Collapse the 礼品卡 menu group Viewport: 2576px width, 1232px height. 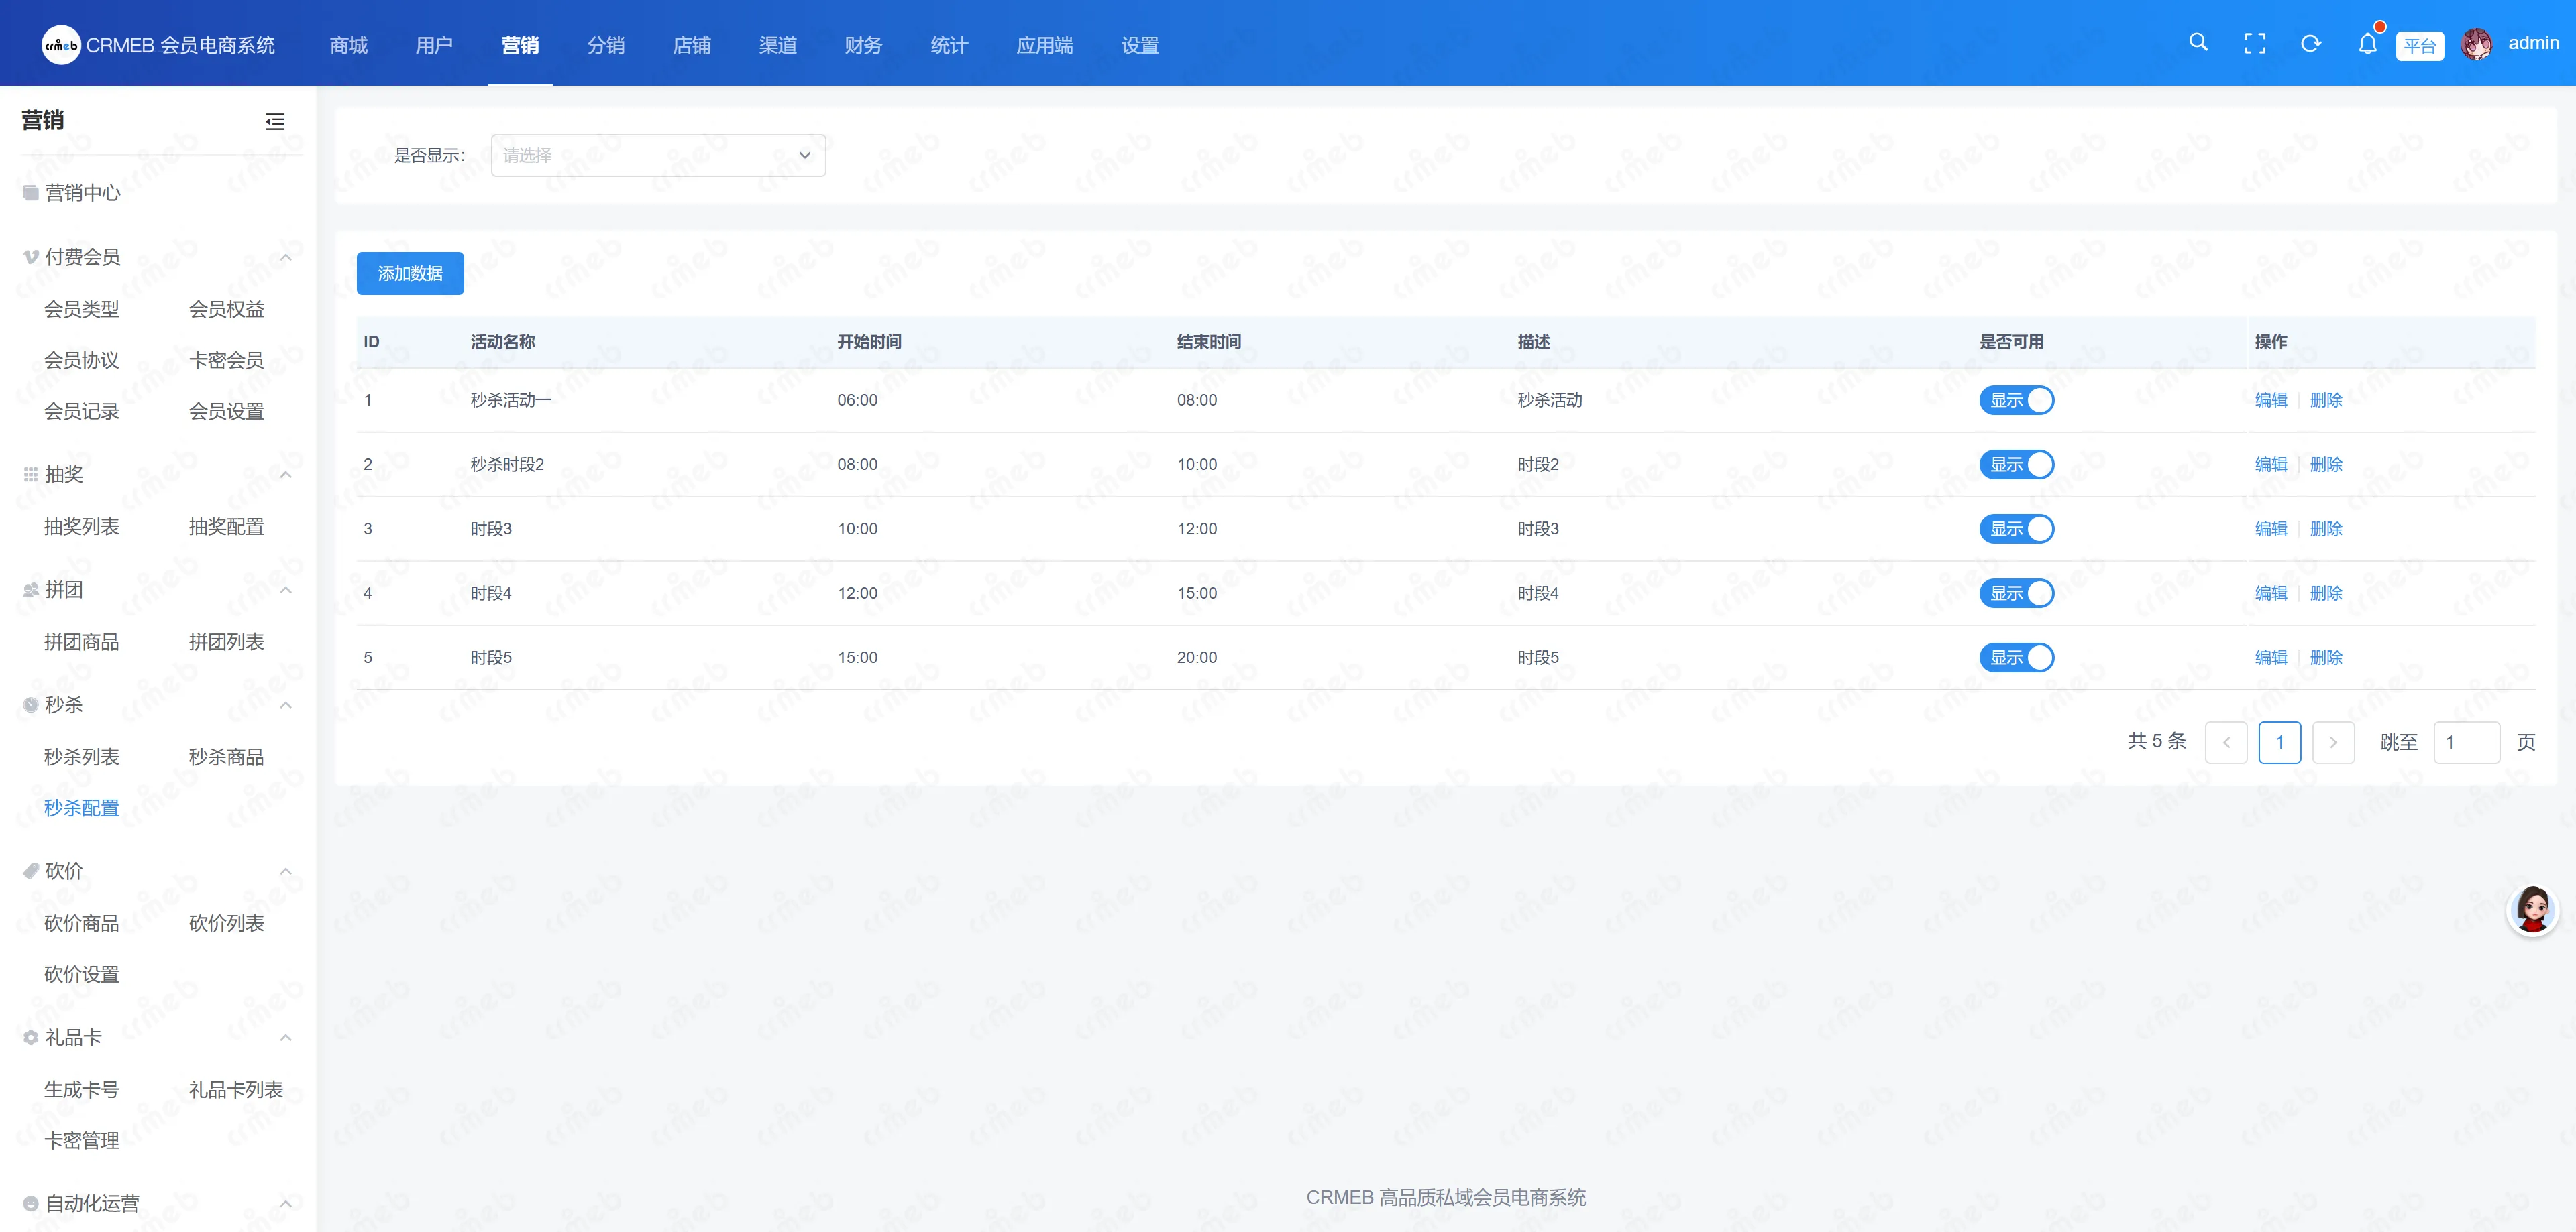pos(286,1037)
